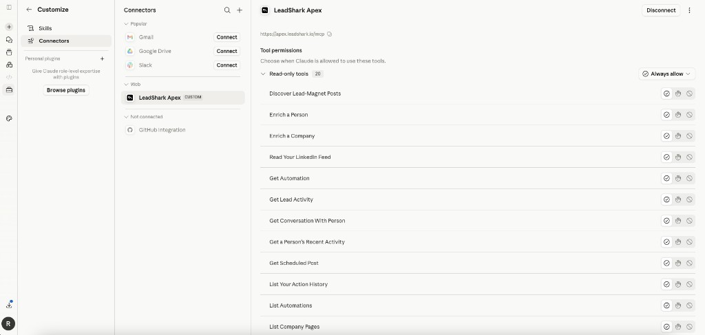
Task: Click the Disconnect button
Action: (661, 10)
